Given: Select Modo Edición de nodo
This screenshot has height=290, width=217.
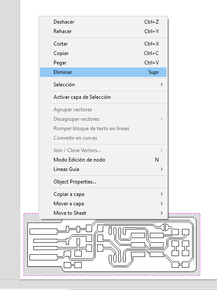Looking at the screenshot, I should click(x=103, y=160).
